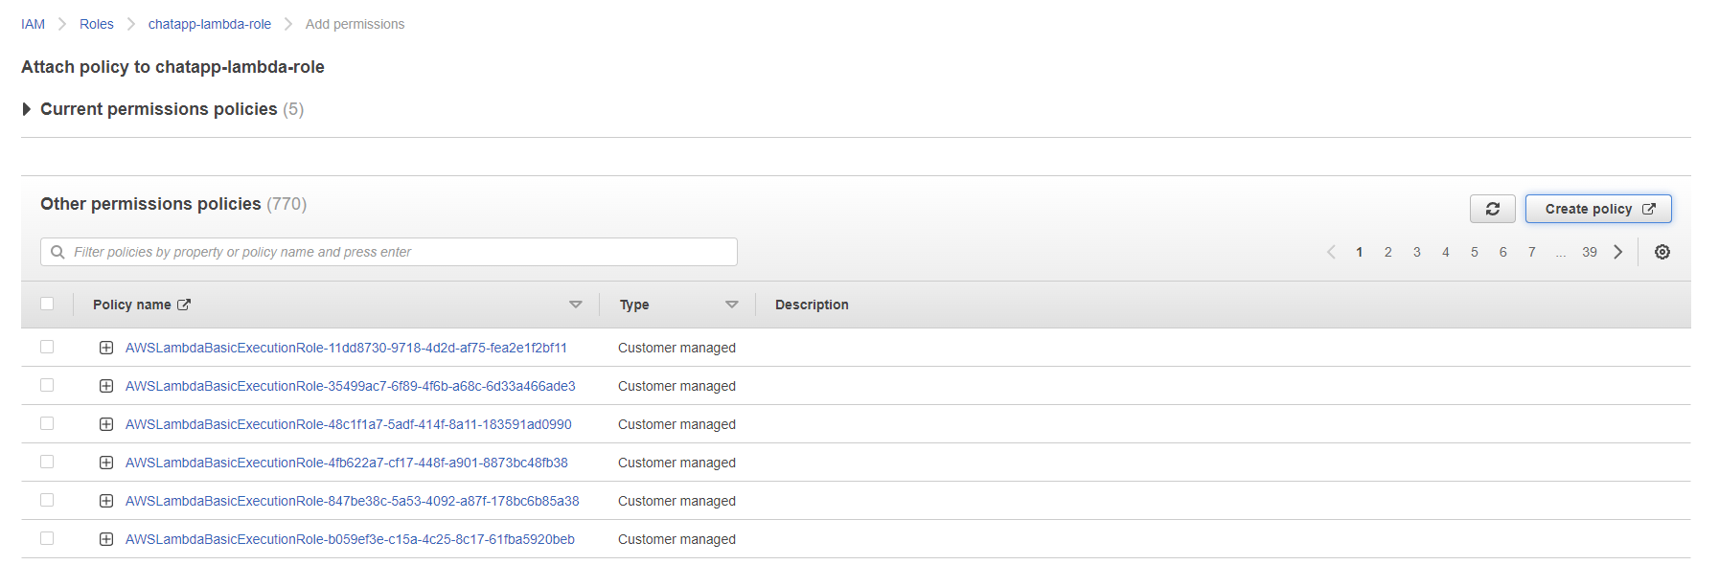Image resolution: width=1719 pixels, height=565 pixels.
Task: Select current page 1 in pagination
Action: (x=1359, y=252)
